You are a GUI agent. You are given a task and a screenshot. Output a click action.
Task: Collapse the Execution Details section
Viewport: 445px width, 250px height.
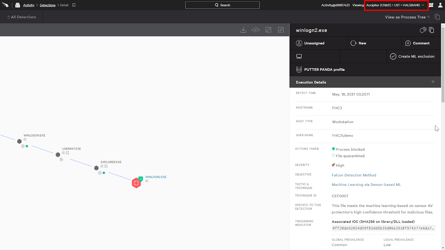pyautogui.click(x=365, y=82)
